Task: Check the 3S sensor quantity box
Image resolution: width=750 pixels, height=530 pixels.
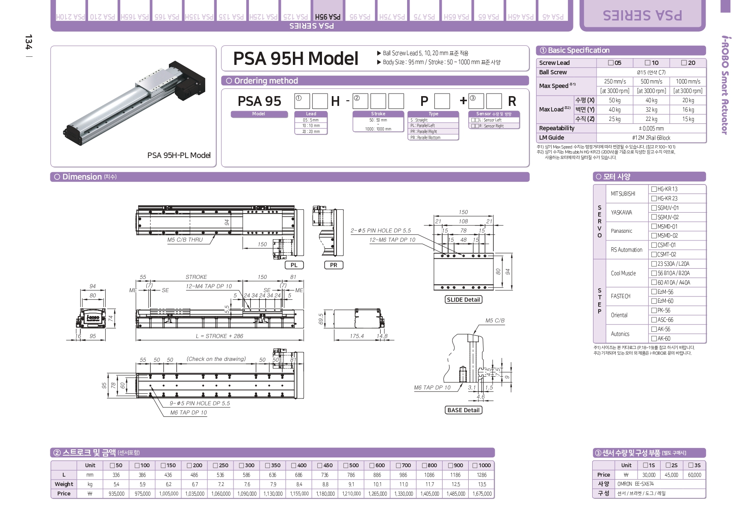Action: pos(691,466)
